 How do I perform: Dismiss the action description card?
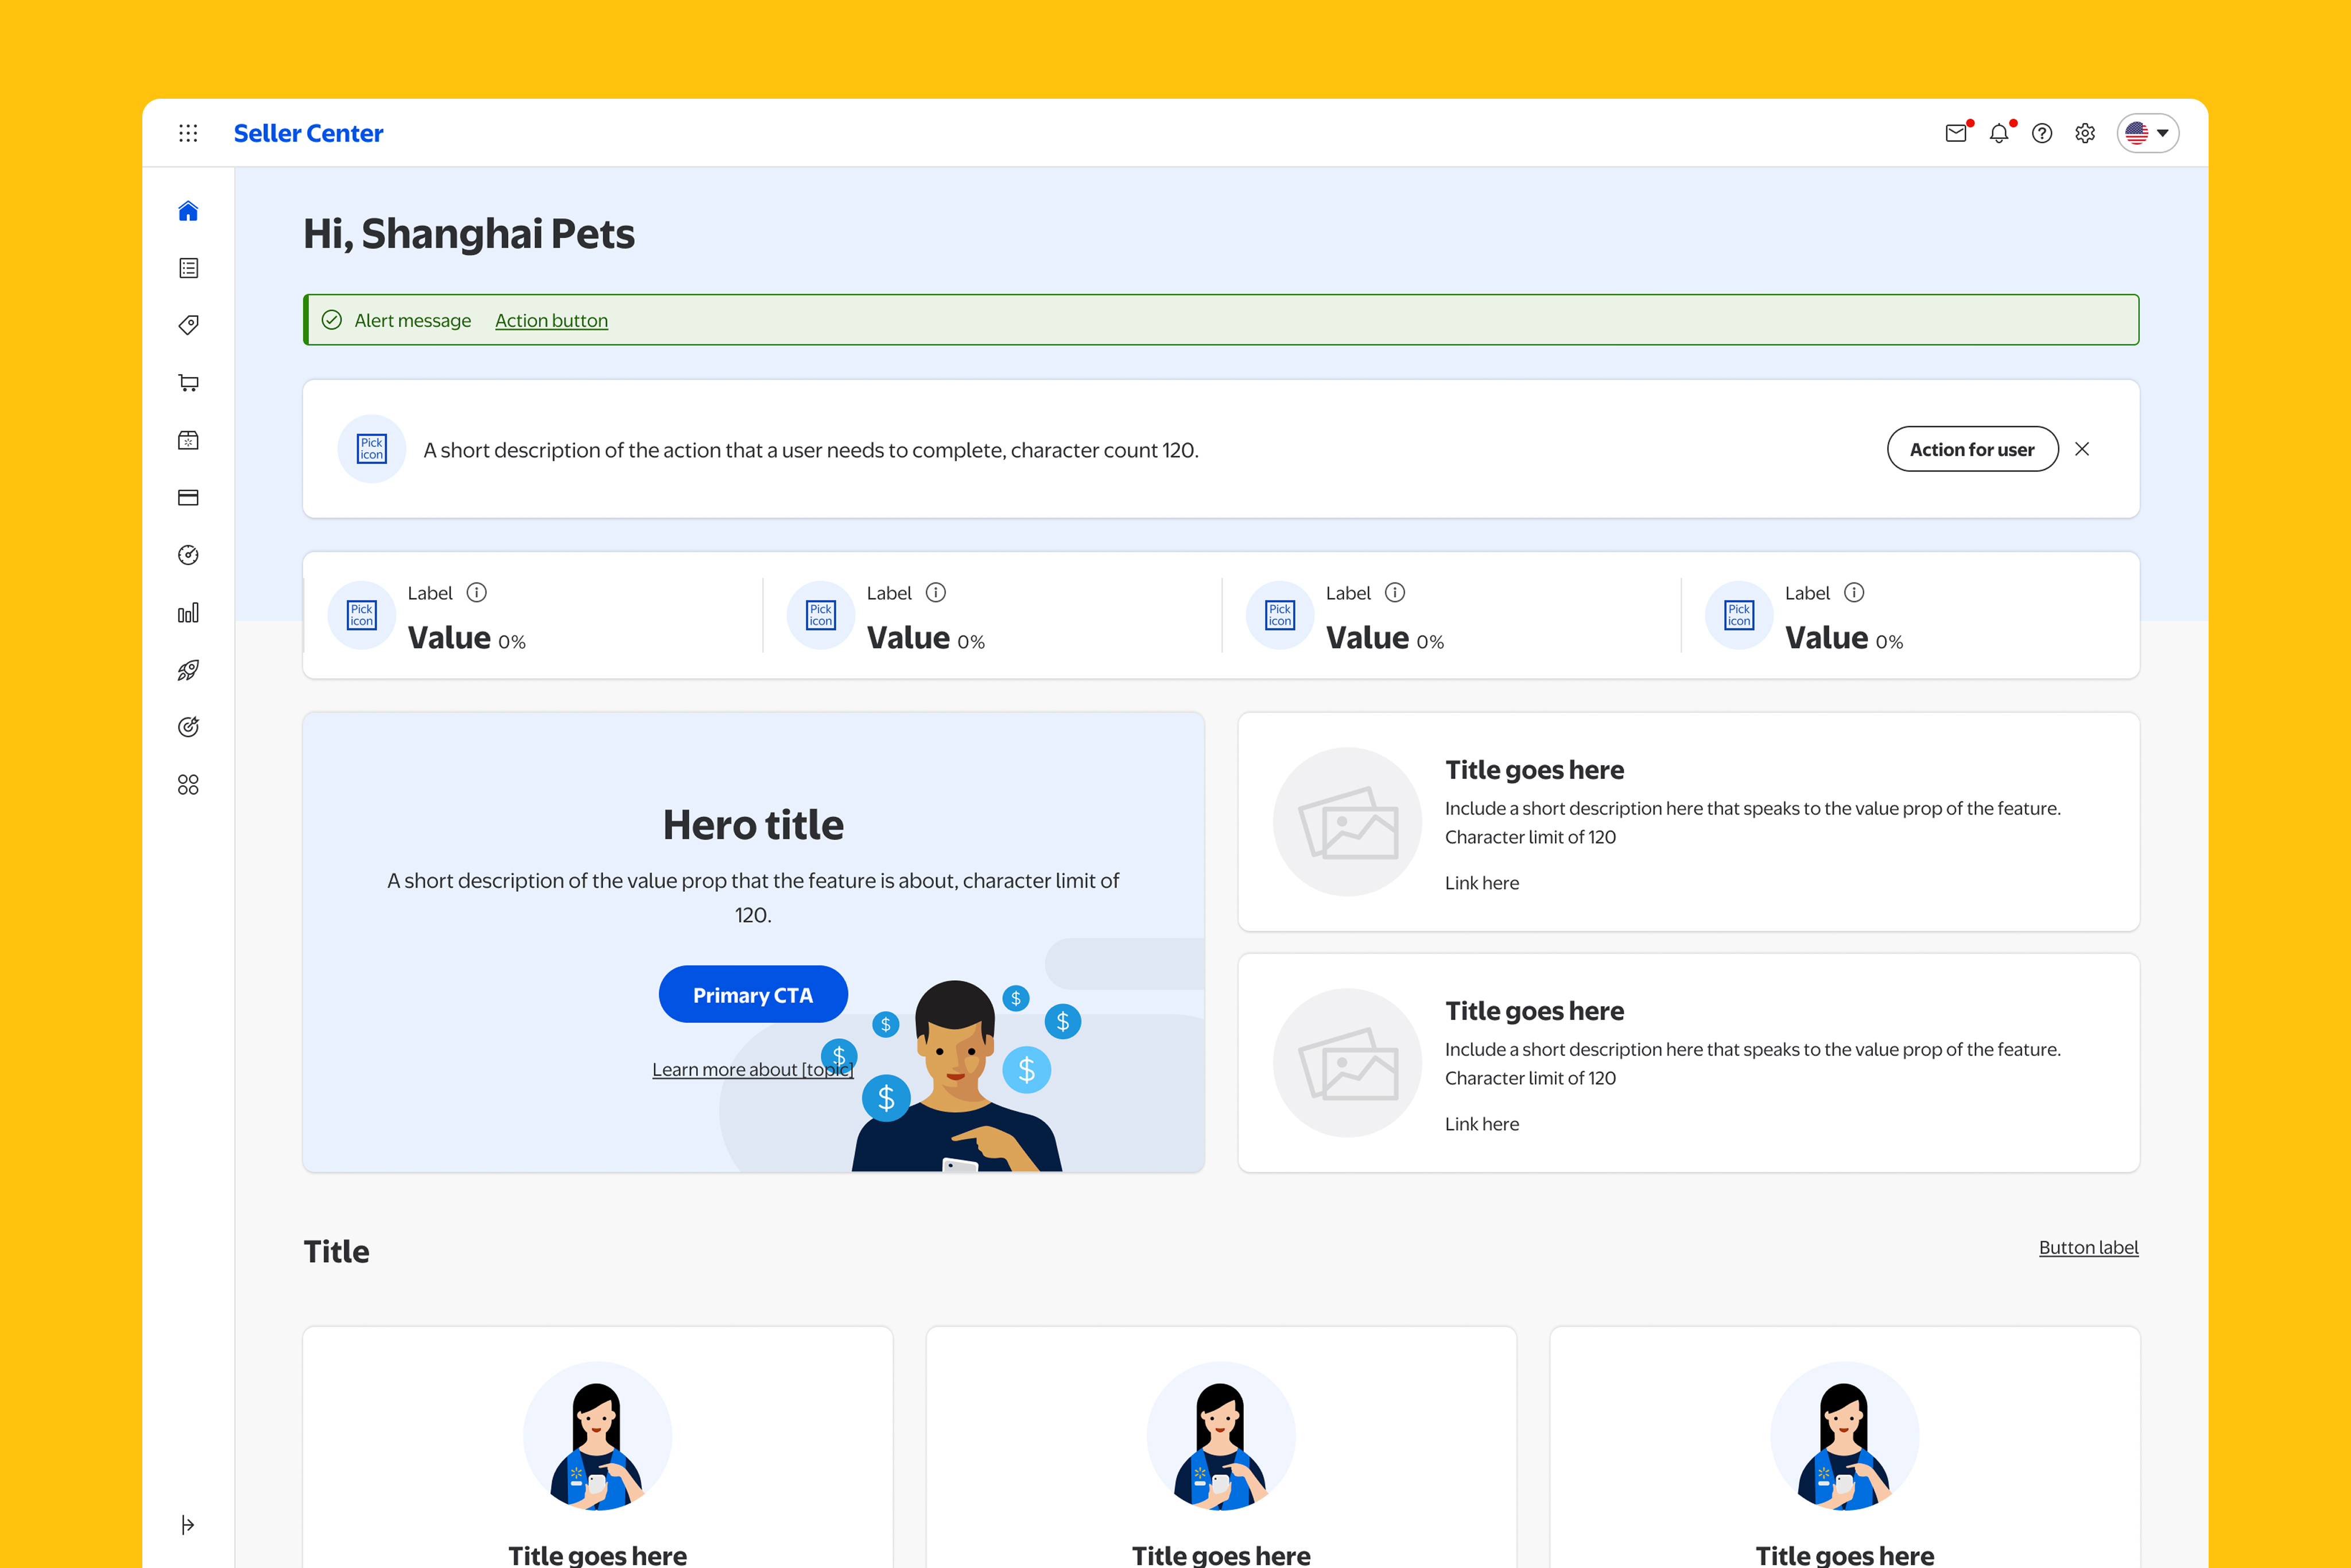[2082, 449]
